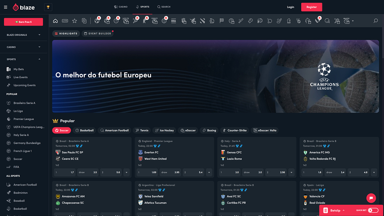Click the Champions League banner
384x216 pixels.
(x=216, y=76)
